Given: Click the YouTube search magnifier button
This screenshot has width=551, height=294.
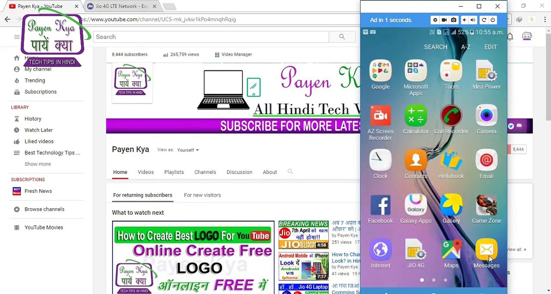Looking at the screenshot, I should pos(342,37).
